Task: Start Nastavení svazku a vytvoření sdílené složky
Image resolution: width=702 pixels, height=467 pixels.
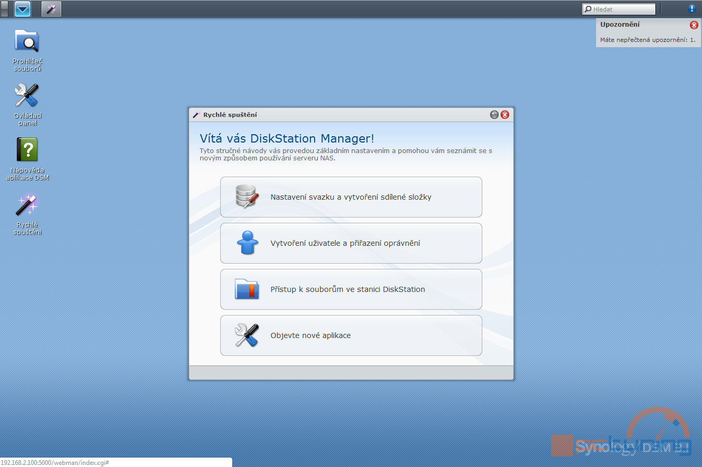Action: click(351, 197)
